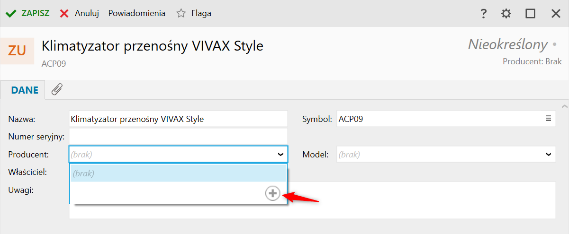Open the attachments paperclip tab
The image size is (569, 234).
point(57,89)
